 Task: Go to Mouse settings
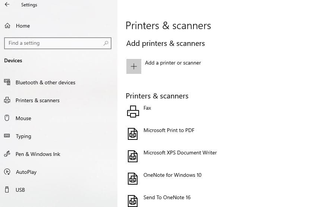click(23, 118)
